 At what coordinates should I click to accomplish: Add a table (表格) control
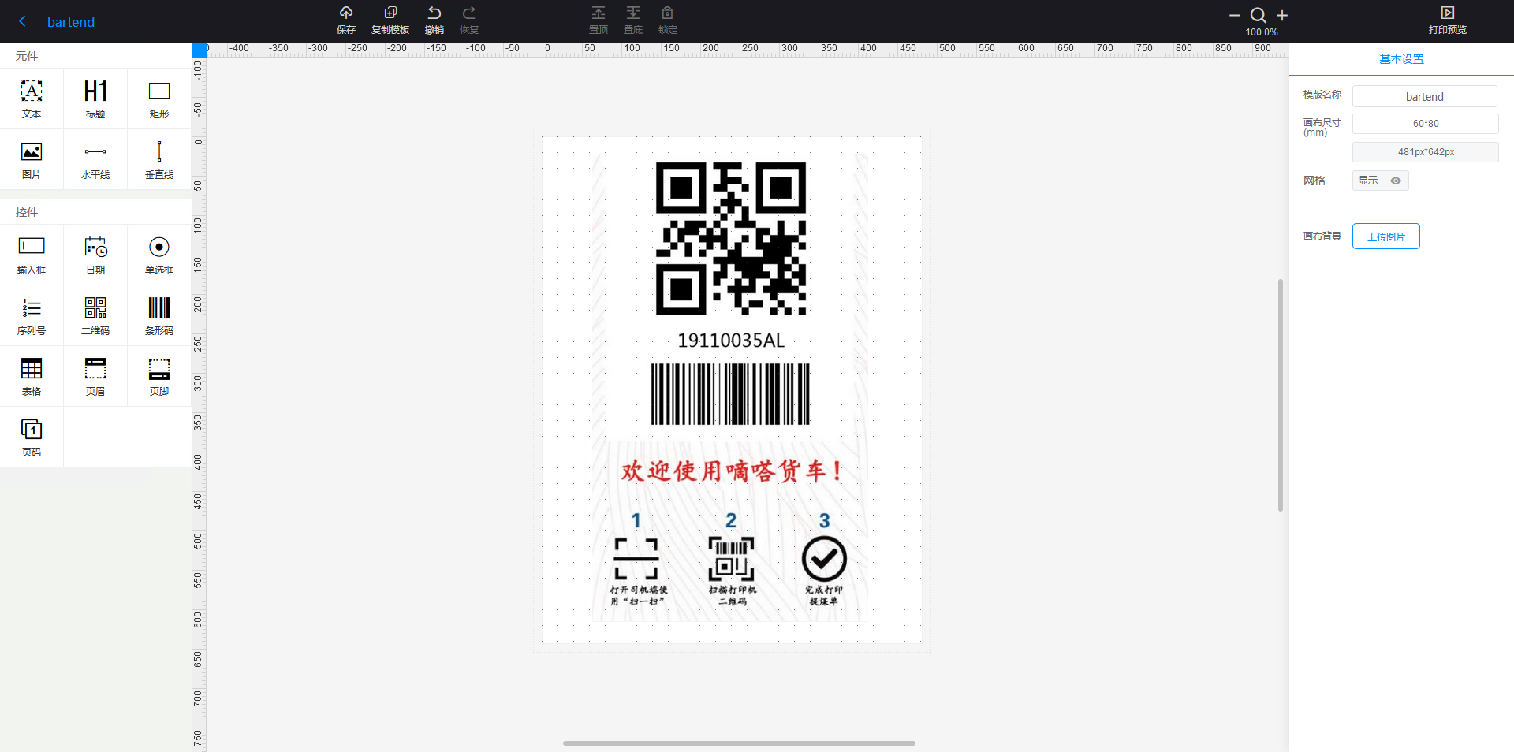[32, 376]
